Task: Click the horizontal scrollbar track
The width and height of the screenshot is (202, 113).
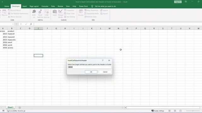Action: 163,108
